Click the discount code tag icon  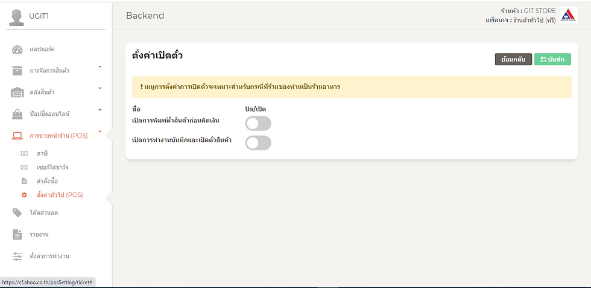click(x=17, y=213)
